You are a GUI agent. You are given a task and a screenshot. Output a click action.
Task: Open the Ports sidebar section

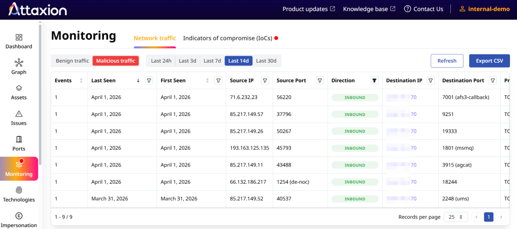[19, 144]
